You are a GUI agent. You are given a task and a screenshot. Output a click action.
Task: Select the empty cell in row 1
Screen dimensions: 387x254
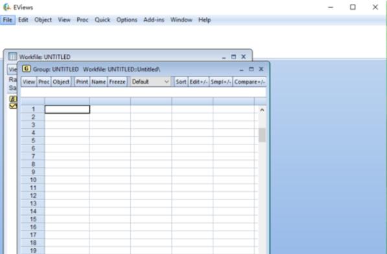pyautogui.click(x=67, y=110)
